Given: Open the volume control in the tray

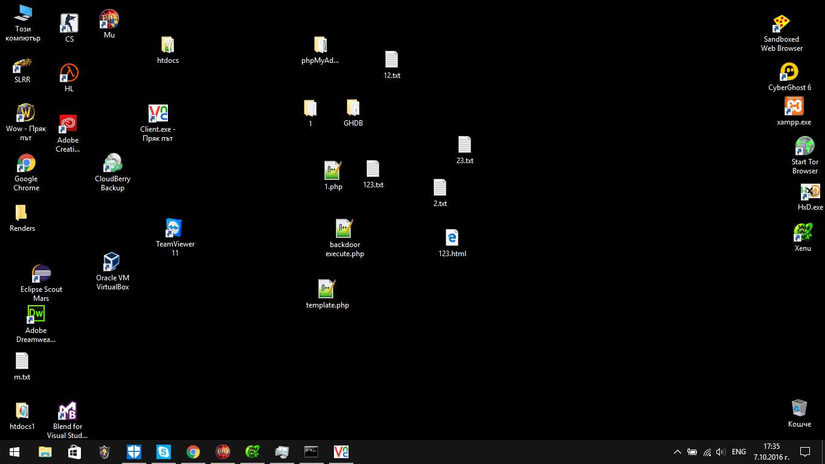Looking at the screenshot, I should tap(721, 452).
